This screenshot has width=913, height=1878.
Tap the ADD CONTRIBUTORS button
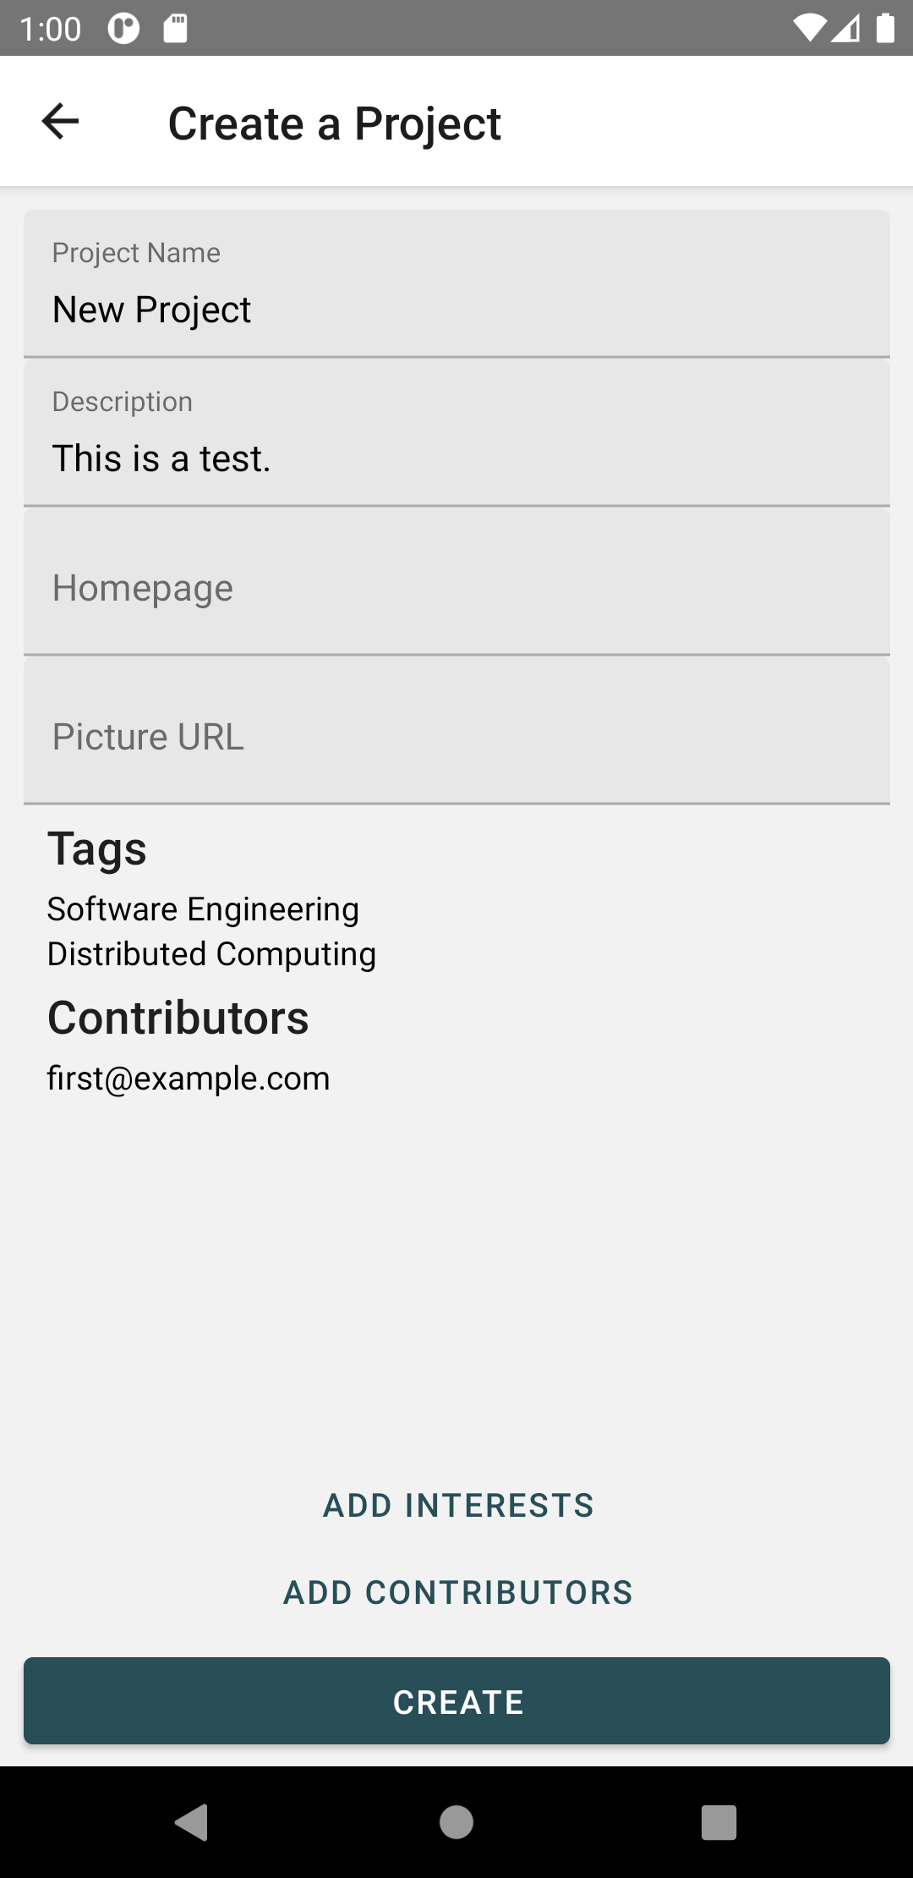pyautogui.click(x=457, y=1592)
